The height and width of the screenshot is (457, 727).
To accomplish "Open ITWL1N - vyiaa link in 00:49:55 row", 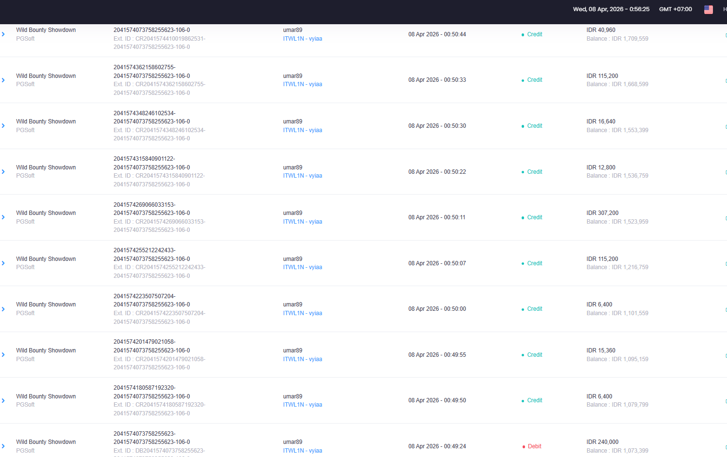I will pos(303,359).
